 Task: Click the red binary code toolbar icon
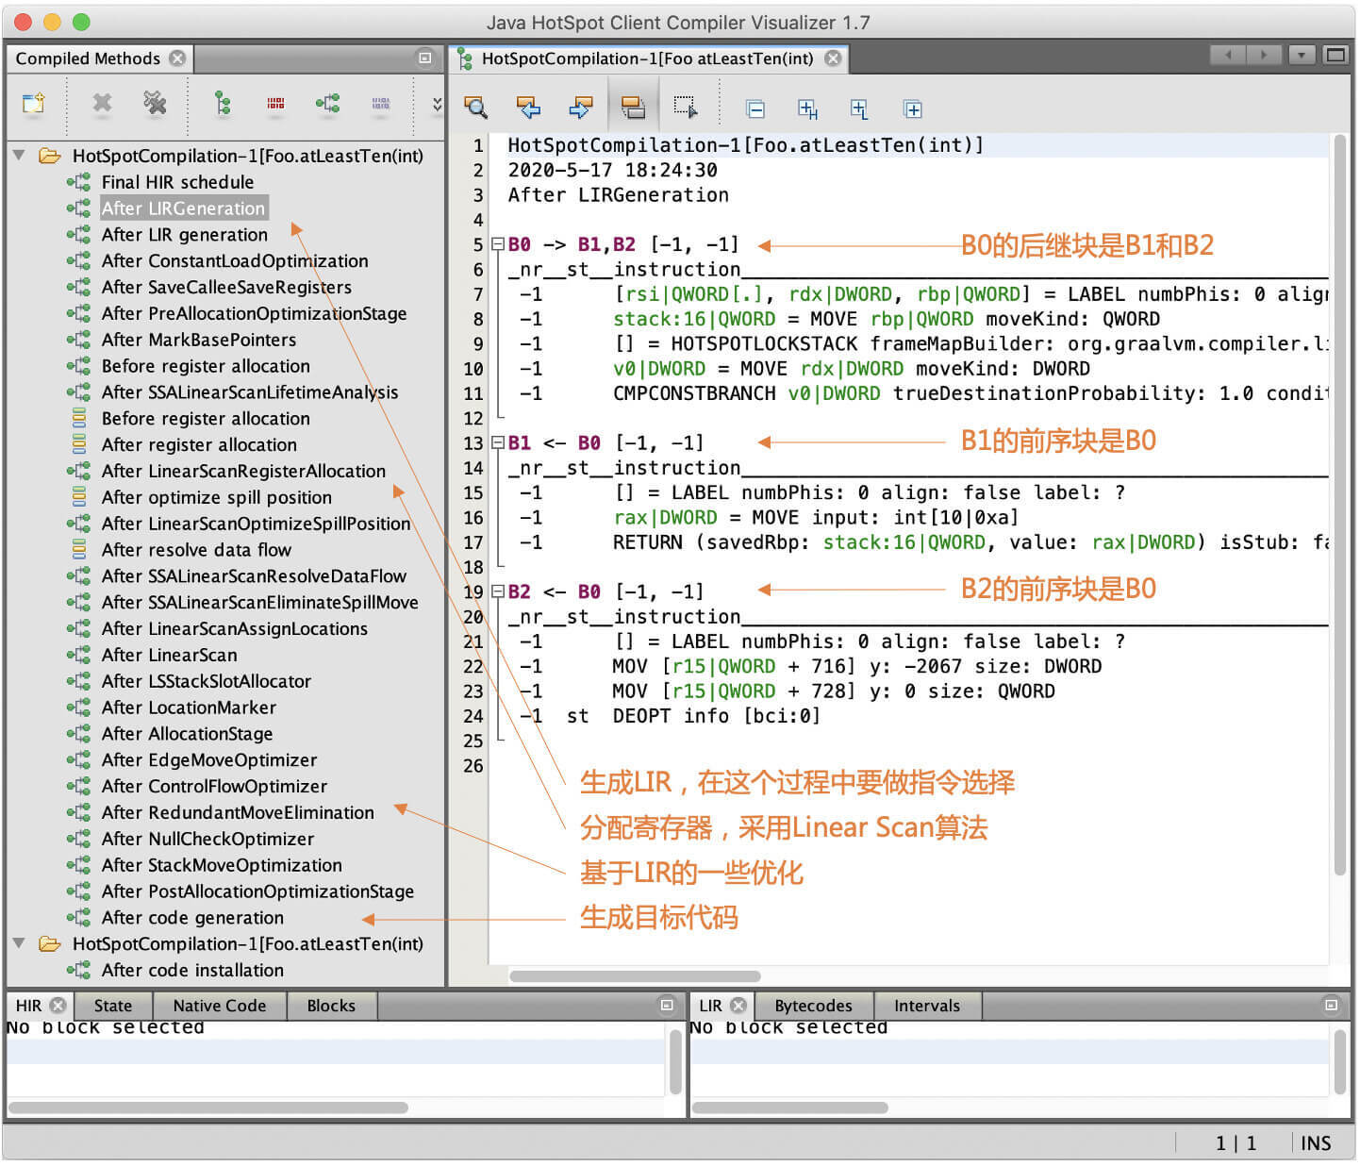point(275,103)
